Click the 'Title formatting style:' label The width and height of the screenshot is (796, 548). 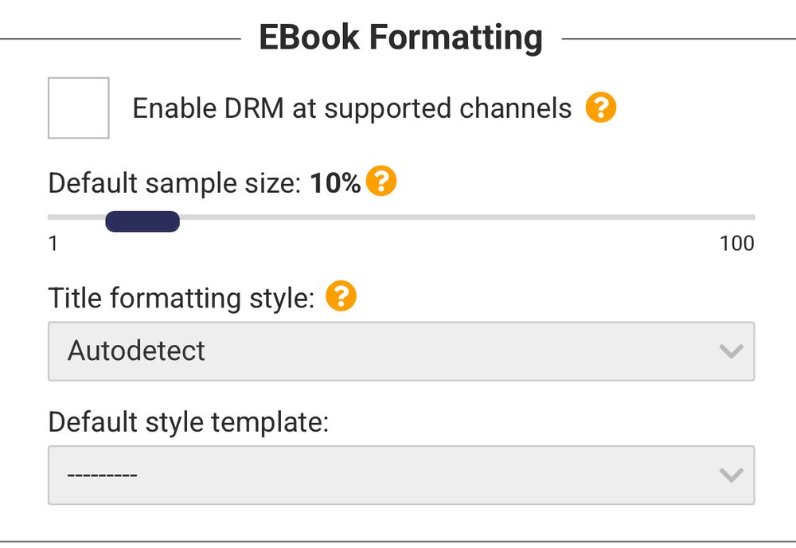pos(181,298)
